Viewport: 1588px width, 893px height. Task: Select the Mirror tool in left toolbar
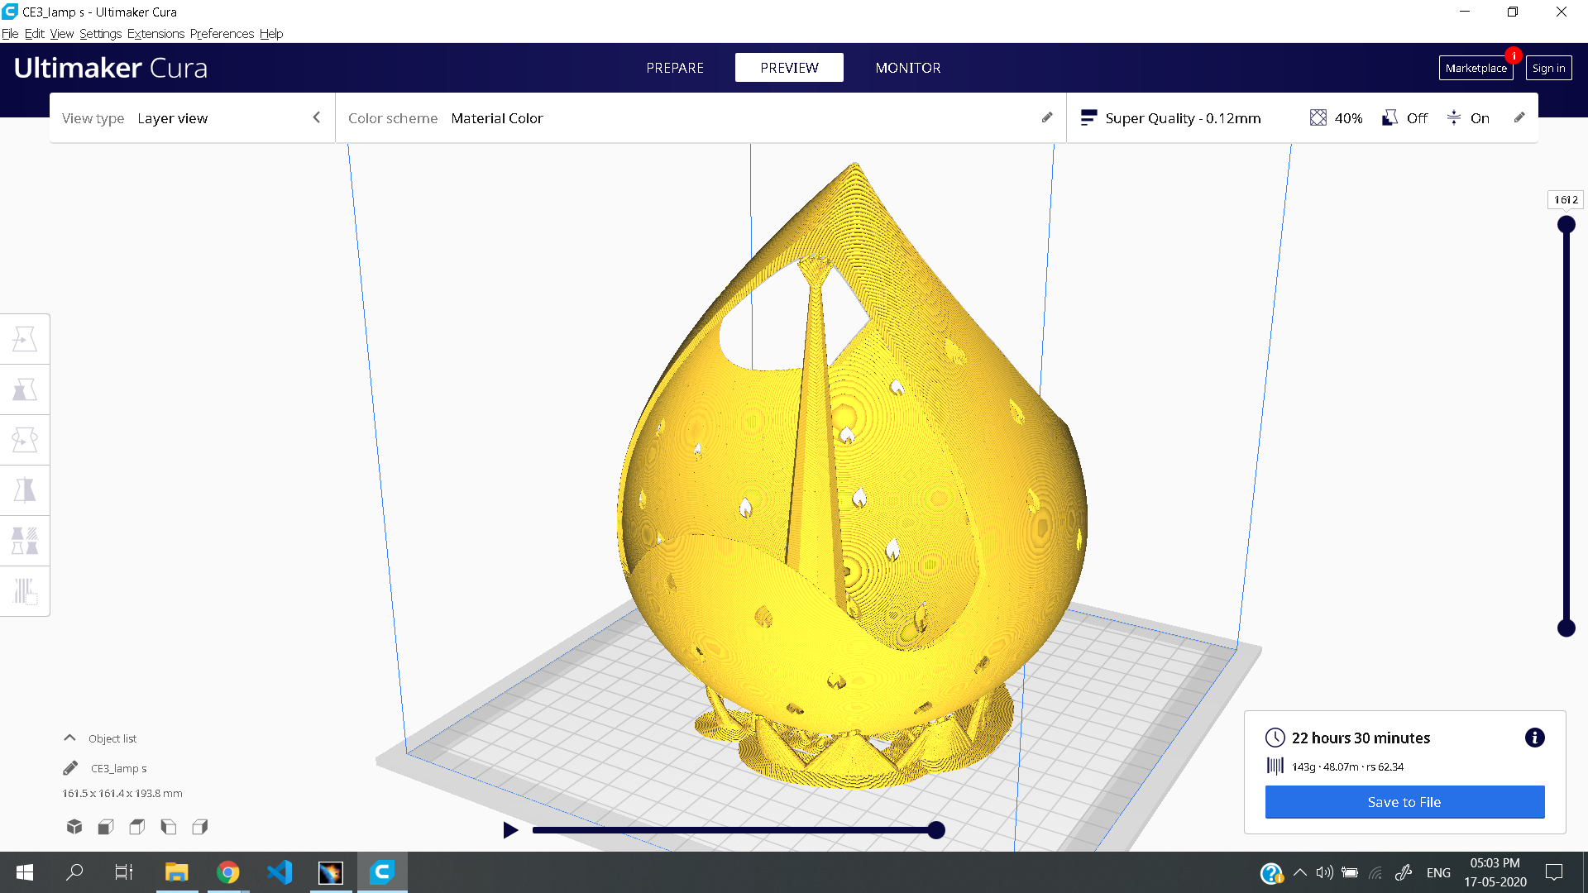[x=25, y=490]
